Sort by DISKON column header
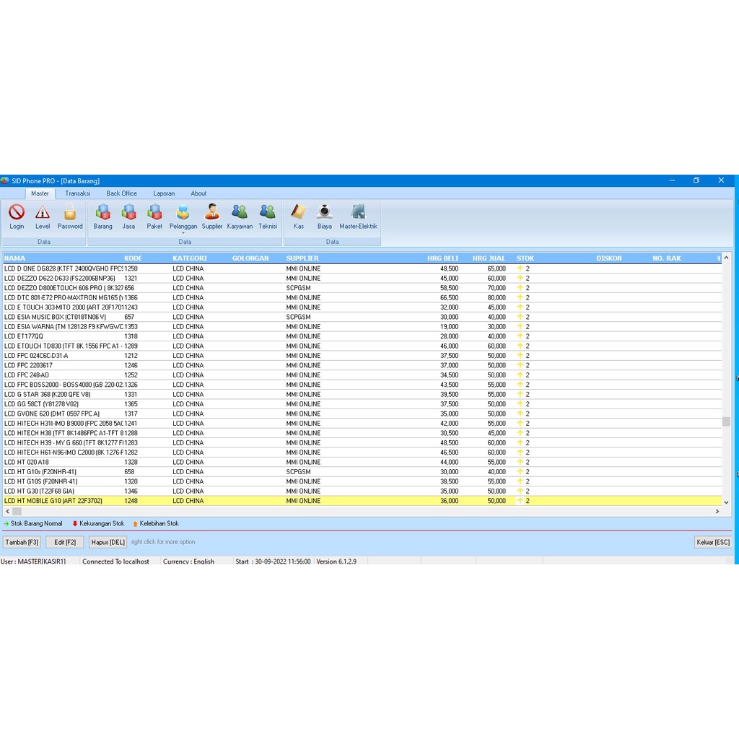The height and width of the screenshot is (739, 739). pos(609,258)
